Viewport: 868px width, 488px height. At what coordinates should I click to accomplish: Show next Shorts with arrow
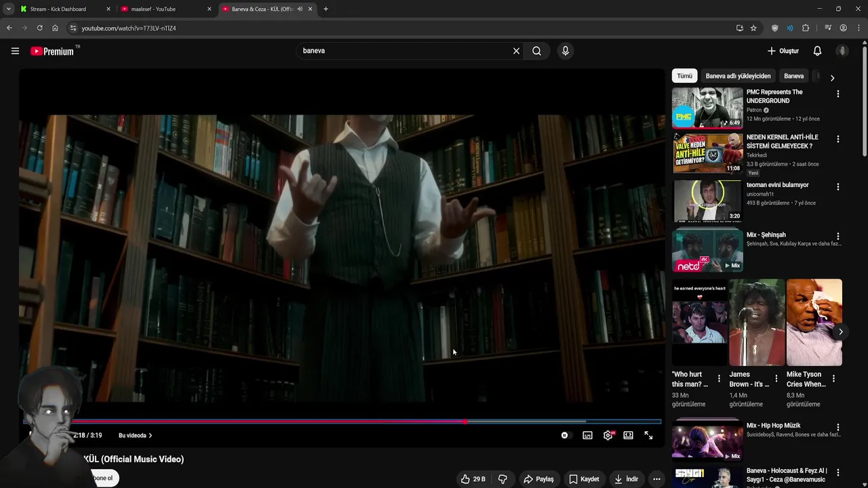click(840, 331)
